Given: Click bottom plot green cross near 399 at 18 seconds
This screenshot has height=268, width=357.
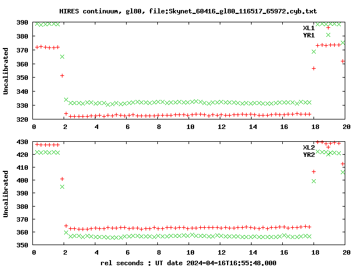Looking at the screenshot, I should pyautogui.click(x=313, y=181).
